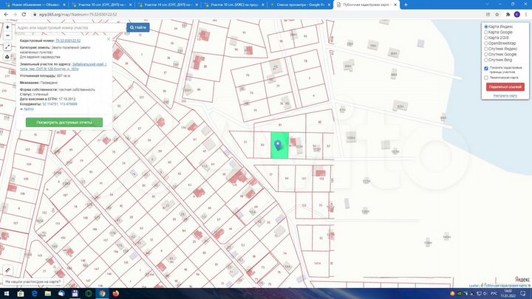Open the floppy disk app in taskbar
This screenshot has width=532, height=299.
click(75, 294)
